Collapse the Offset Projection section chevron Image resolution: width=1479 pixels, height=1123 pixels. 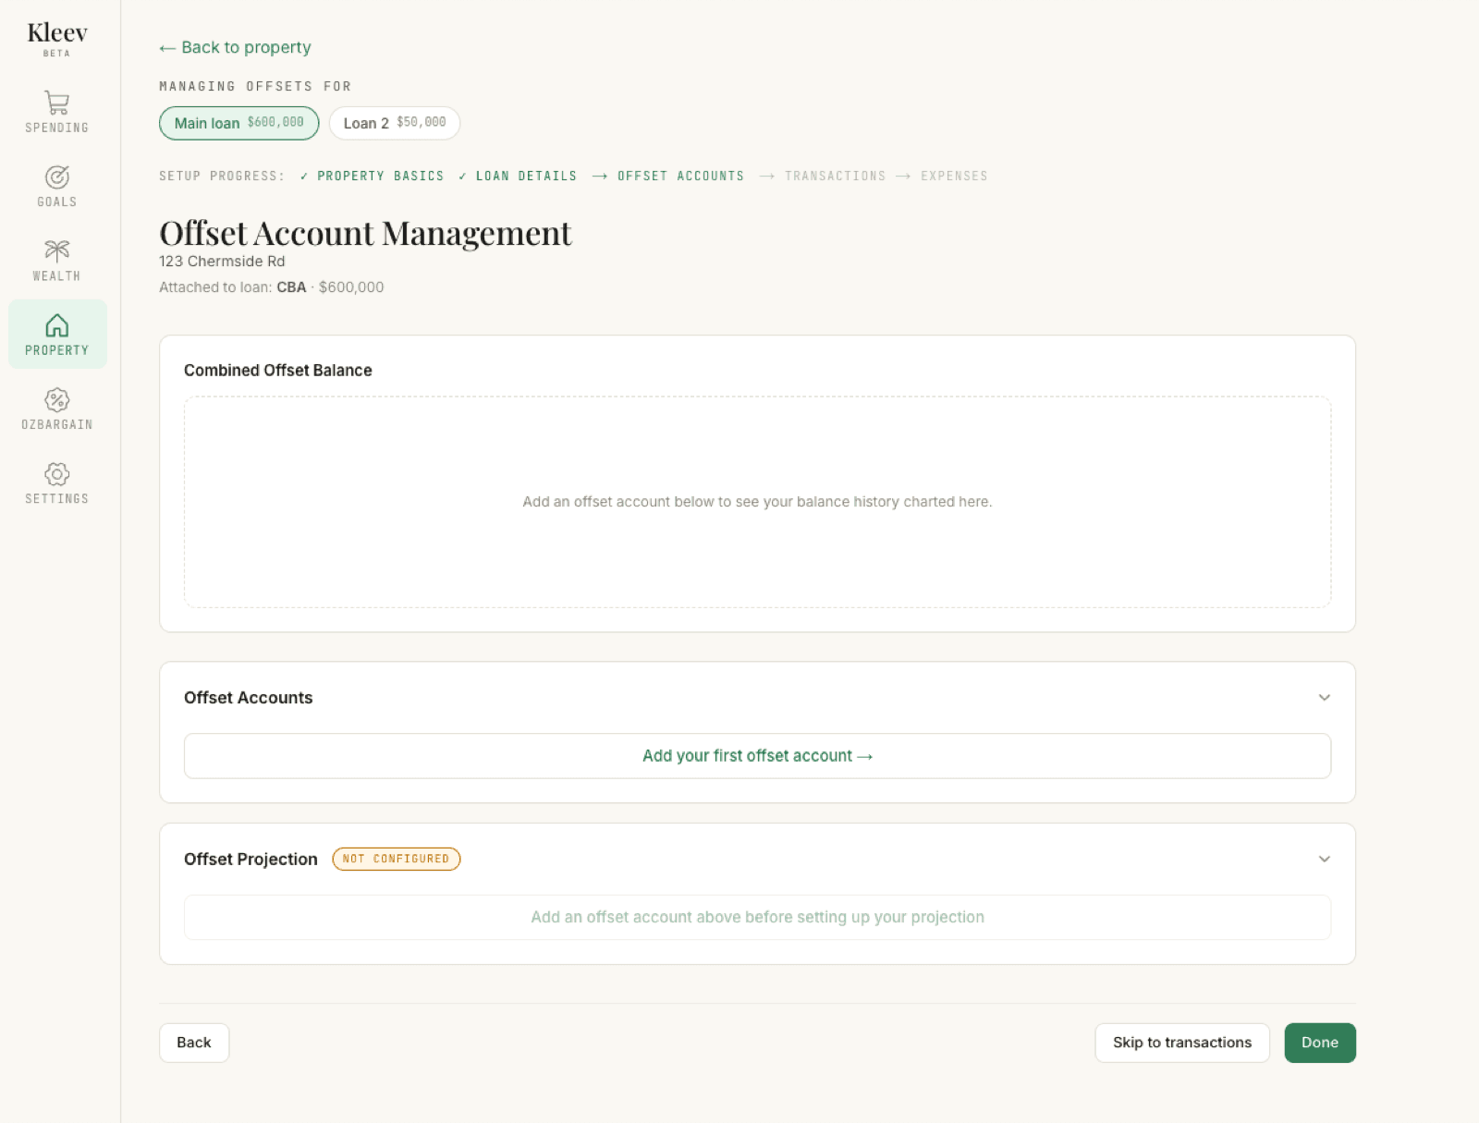tap(1325, 859)
